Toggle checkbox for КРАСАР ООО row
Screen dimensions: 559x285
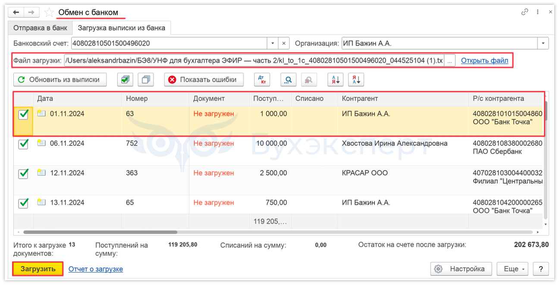[23, 173]
